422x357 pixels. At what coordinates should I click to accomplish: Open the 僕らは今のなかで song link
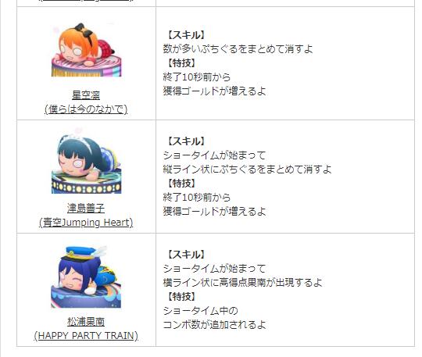click(x=86, y=109)
